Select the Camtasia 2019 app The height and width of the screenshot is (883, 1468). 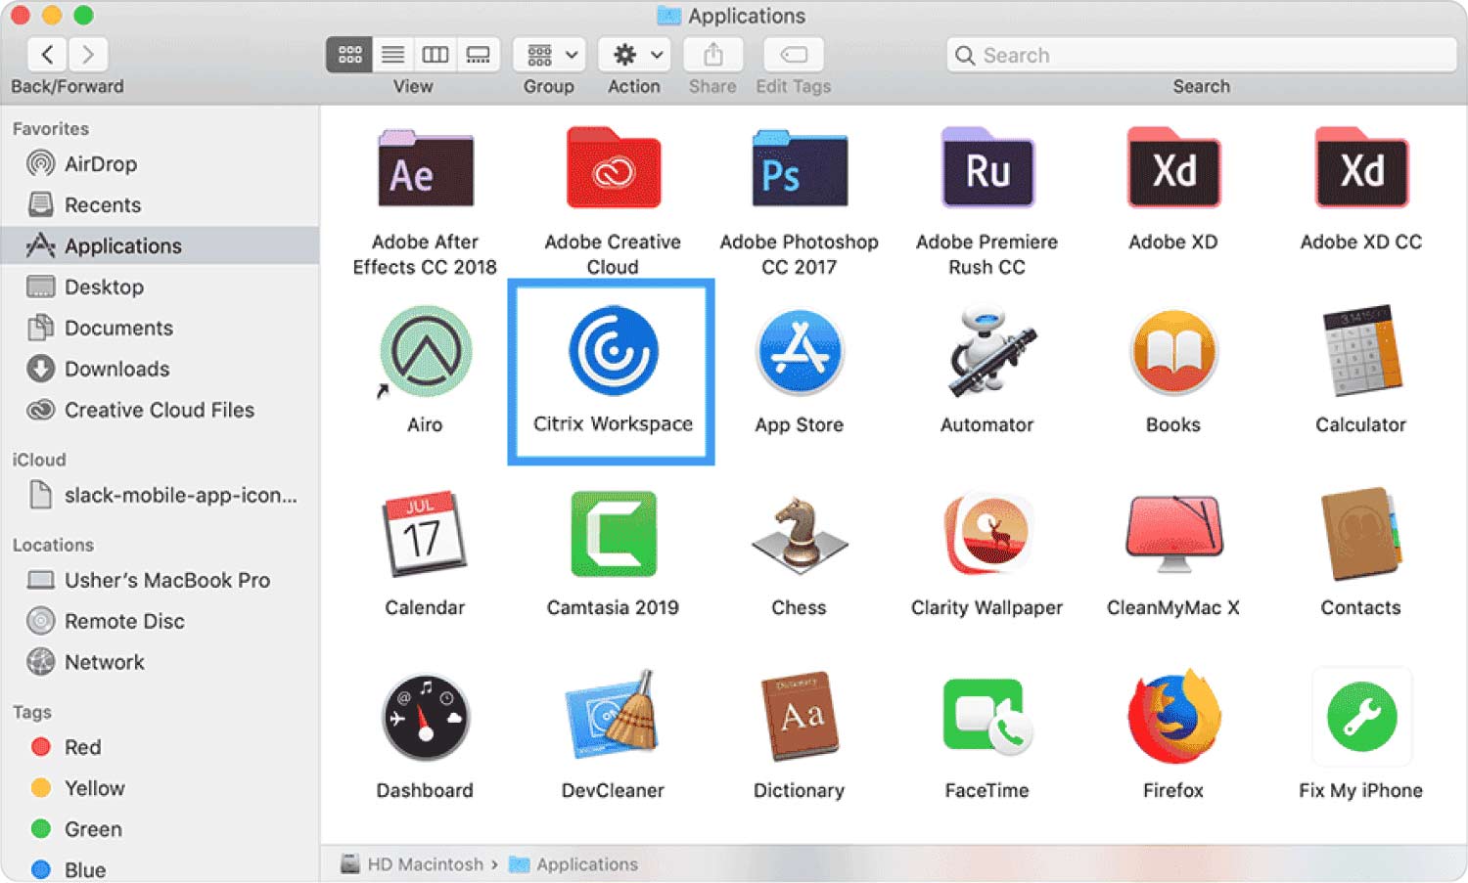point(613,534)
